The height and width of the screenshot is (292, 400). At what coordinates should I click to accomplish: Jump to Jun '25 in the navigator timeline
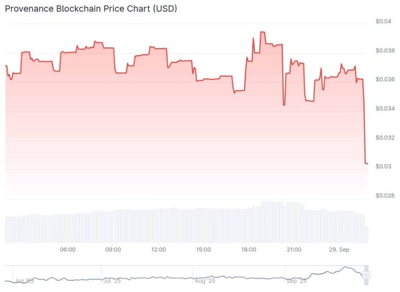click(x=25, y=281)
